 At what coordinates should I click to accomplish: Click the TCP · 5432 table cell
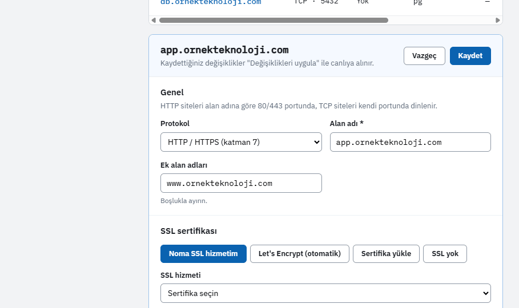pyautogui.click(x=316, y=2)
